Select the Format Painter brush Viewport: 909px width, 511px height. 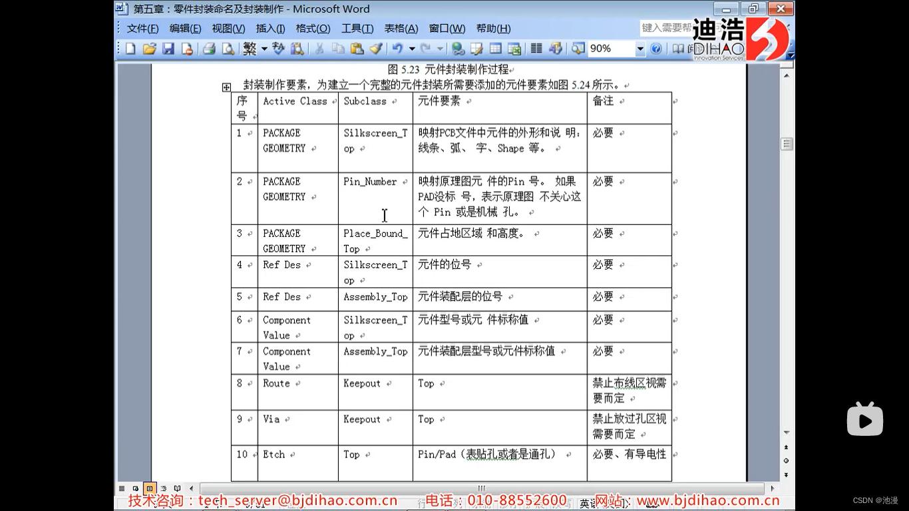tap(375, 49)
